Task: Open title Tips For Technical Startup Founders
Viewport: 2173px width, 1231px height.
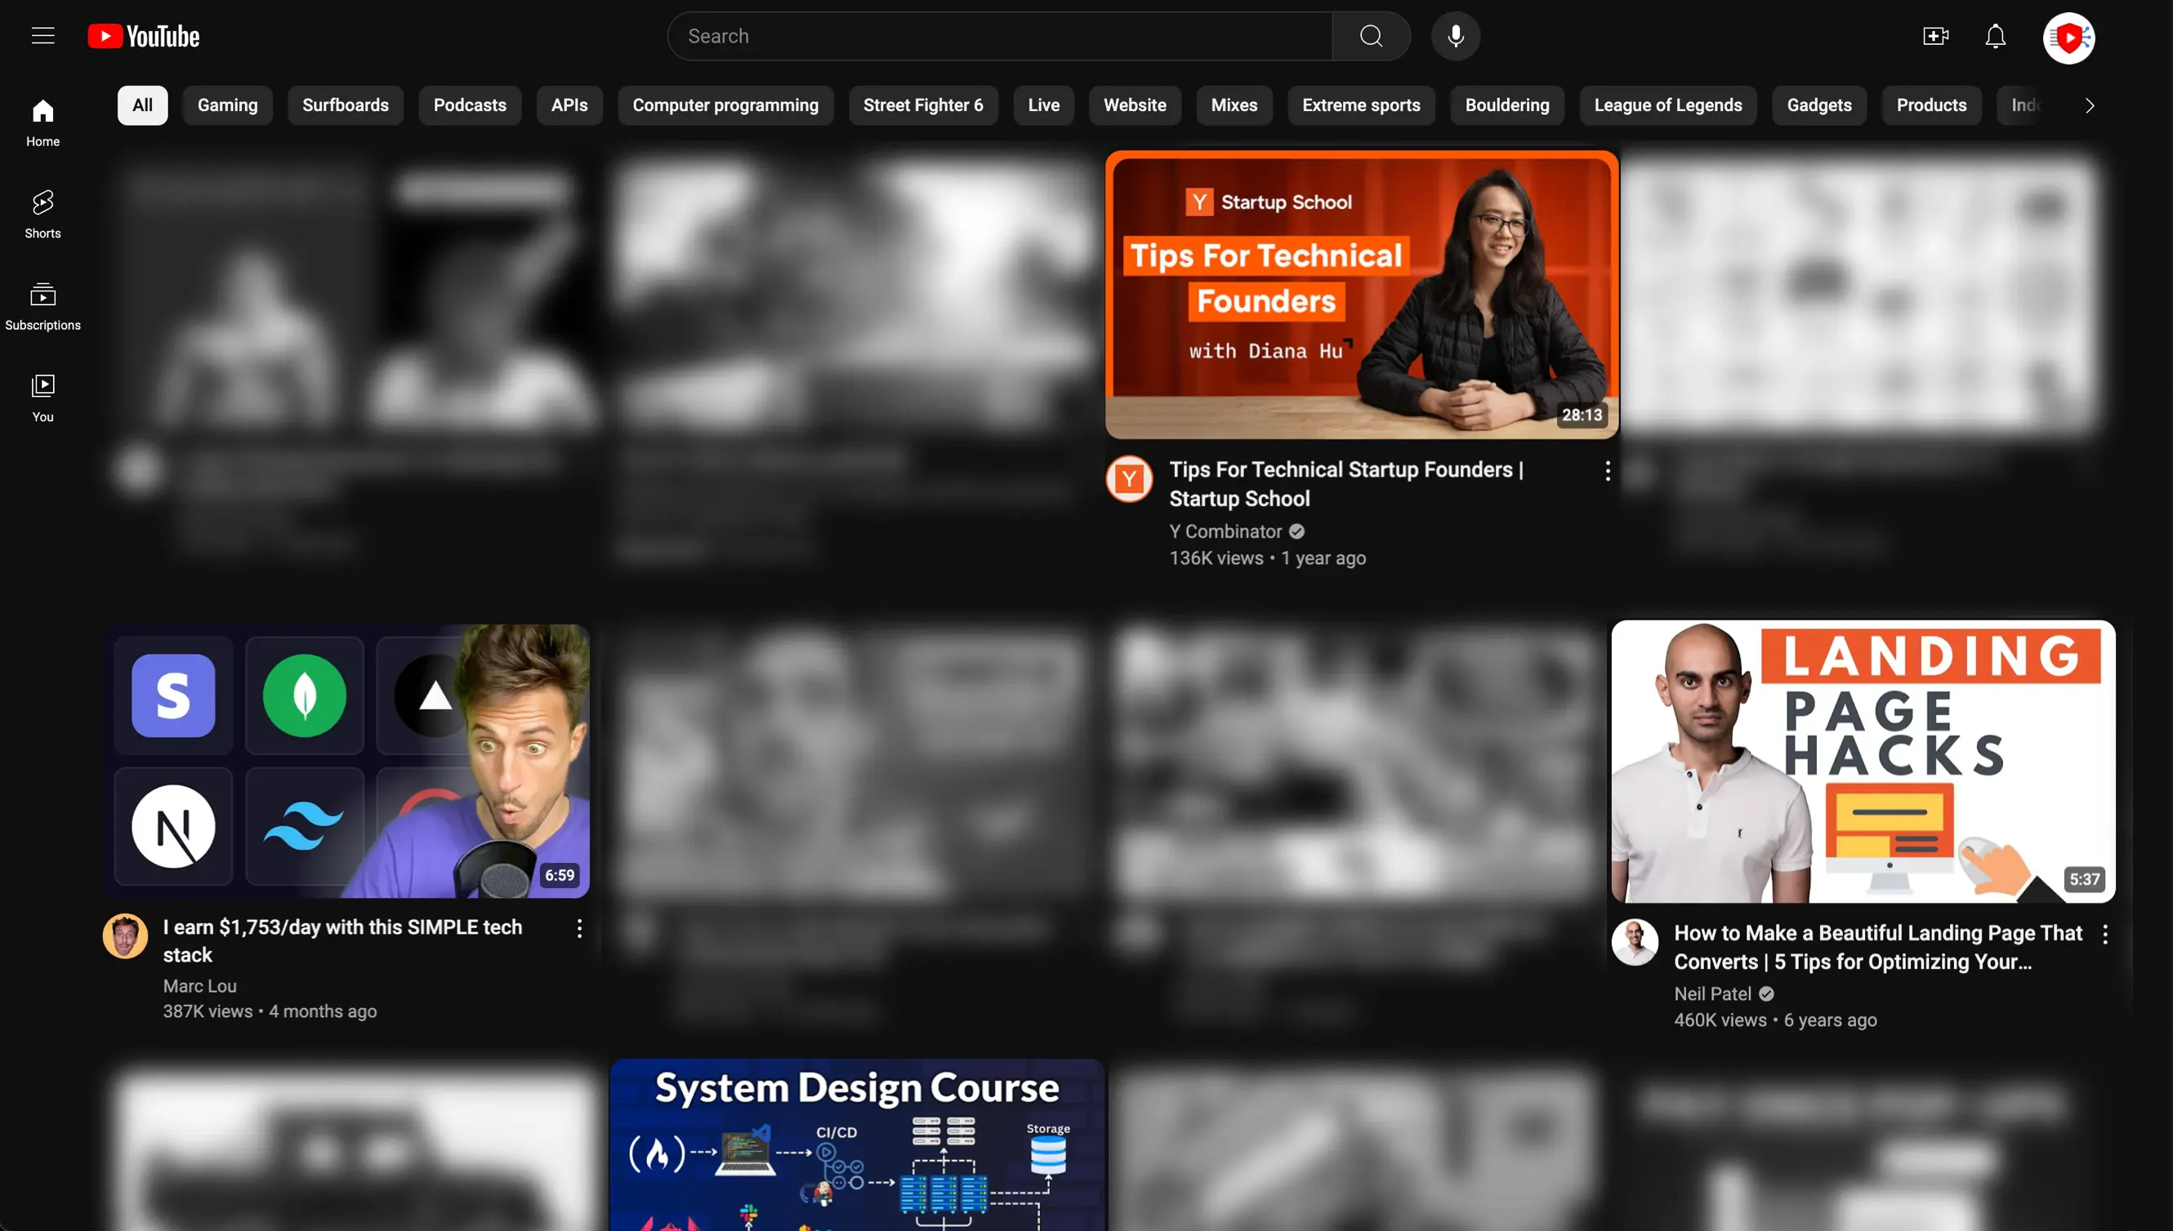Action: pos(1345,484)
